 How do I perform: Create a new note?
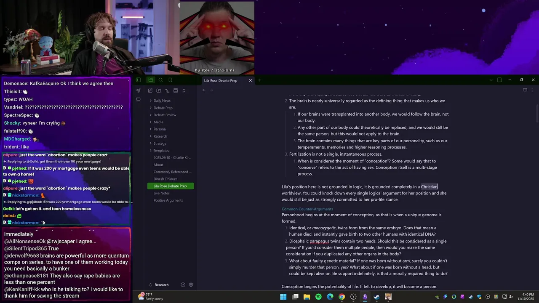(150, 90)
